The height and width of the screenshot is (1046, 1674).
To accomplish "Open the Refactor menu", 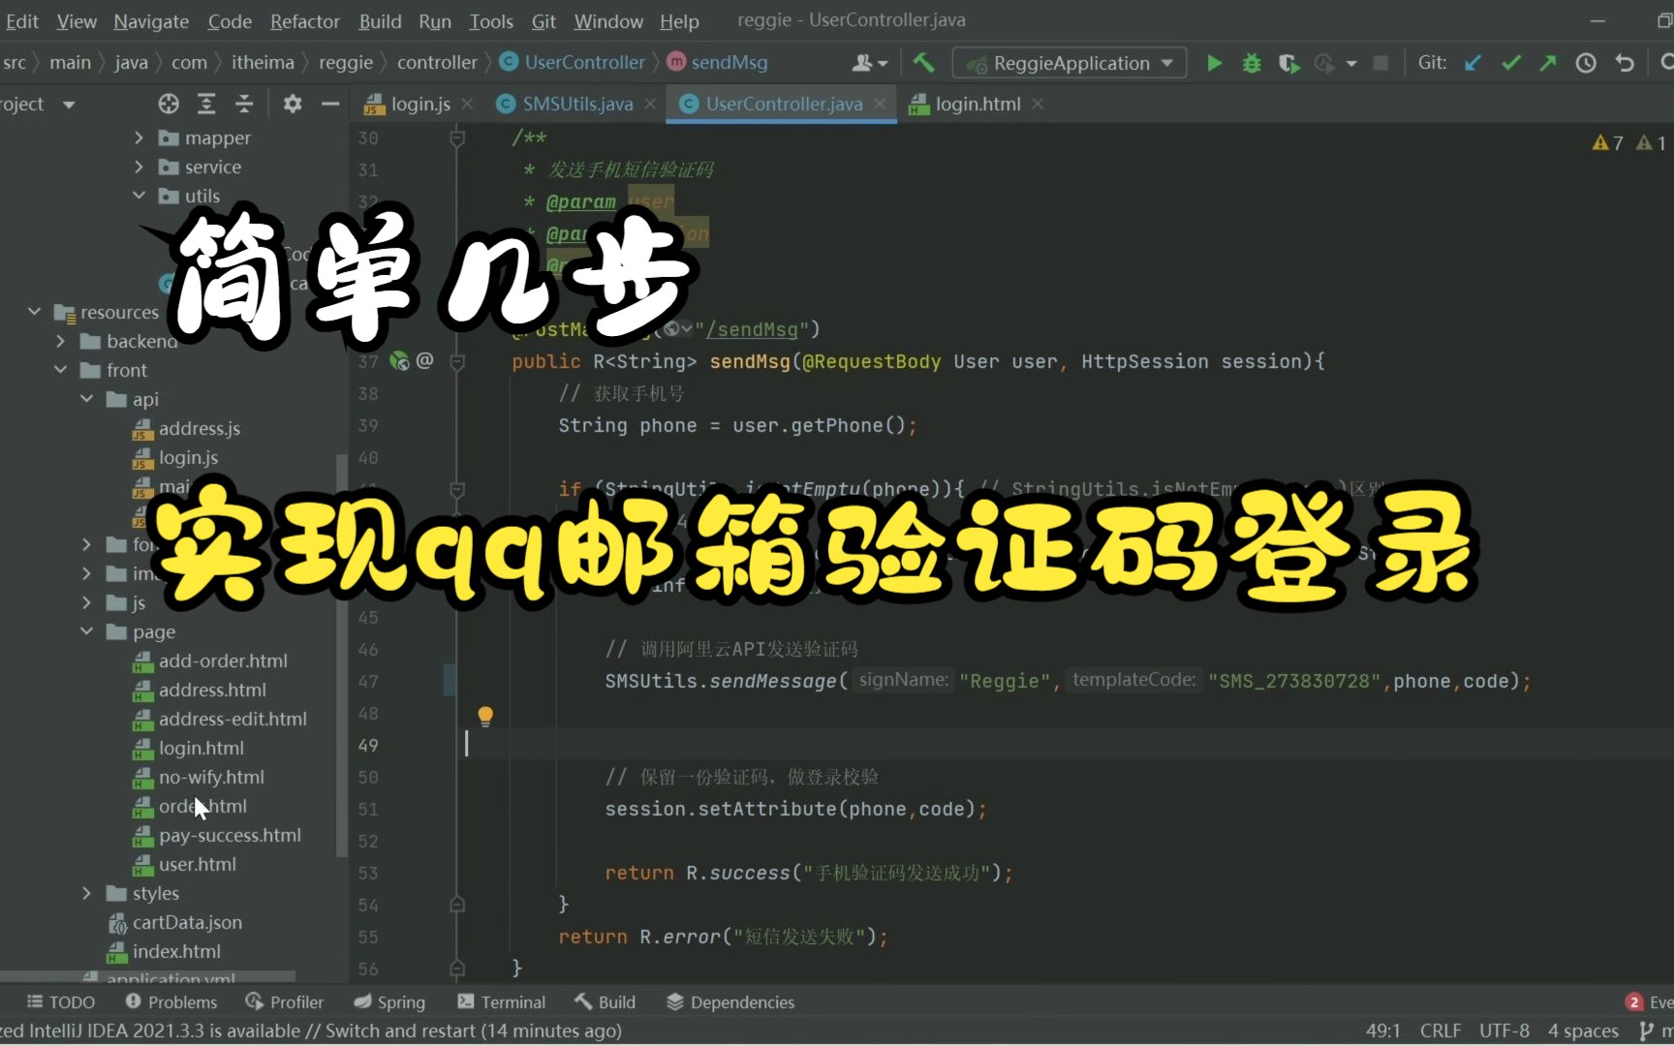I will point(305,20).
